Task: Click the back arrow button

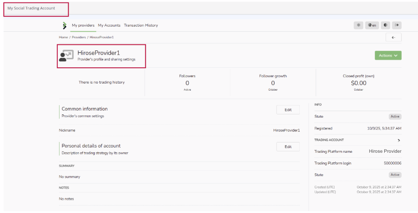Action: click(x=393, y=37)
